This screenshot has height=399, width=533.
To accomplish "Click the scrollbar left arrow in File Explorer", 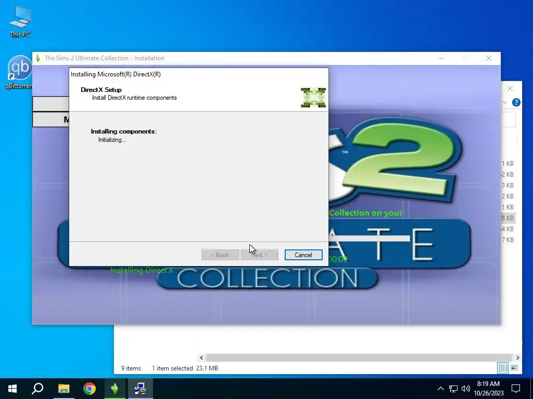I will (x=201, y=357).
